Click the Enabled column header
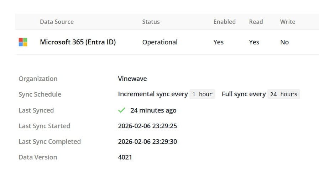The width and height of the screenshot is (319, 179). (224, 22)
